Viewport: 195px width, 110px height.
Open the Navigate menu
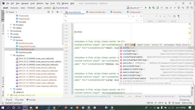(x=25, y=3)
